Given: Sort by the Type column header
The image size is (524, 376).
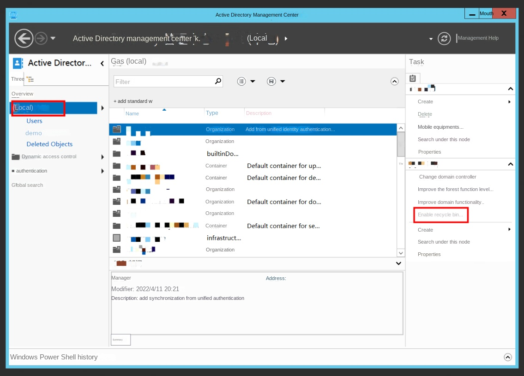Looking at the screenshot, I should point(212,113).
